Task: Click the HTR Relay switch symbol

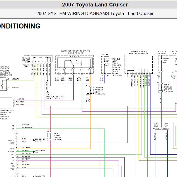Action: coord(72,63)
